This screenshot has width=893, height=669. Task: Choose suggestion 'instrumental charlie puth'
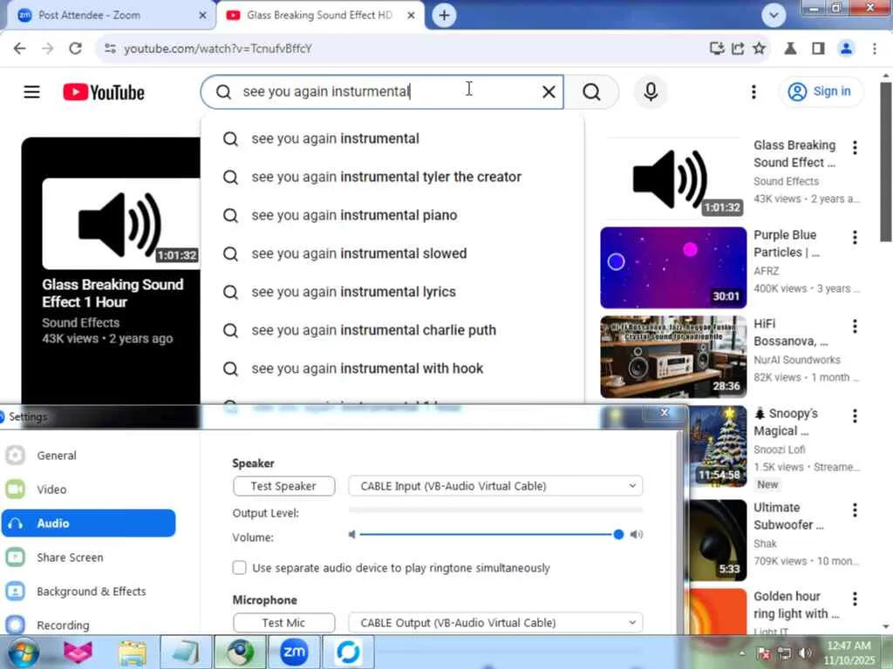pos(392,330)
